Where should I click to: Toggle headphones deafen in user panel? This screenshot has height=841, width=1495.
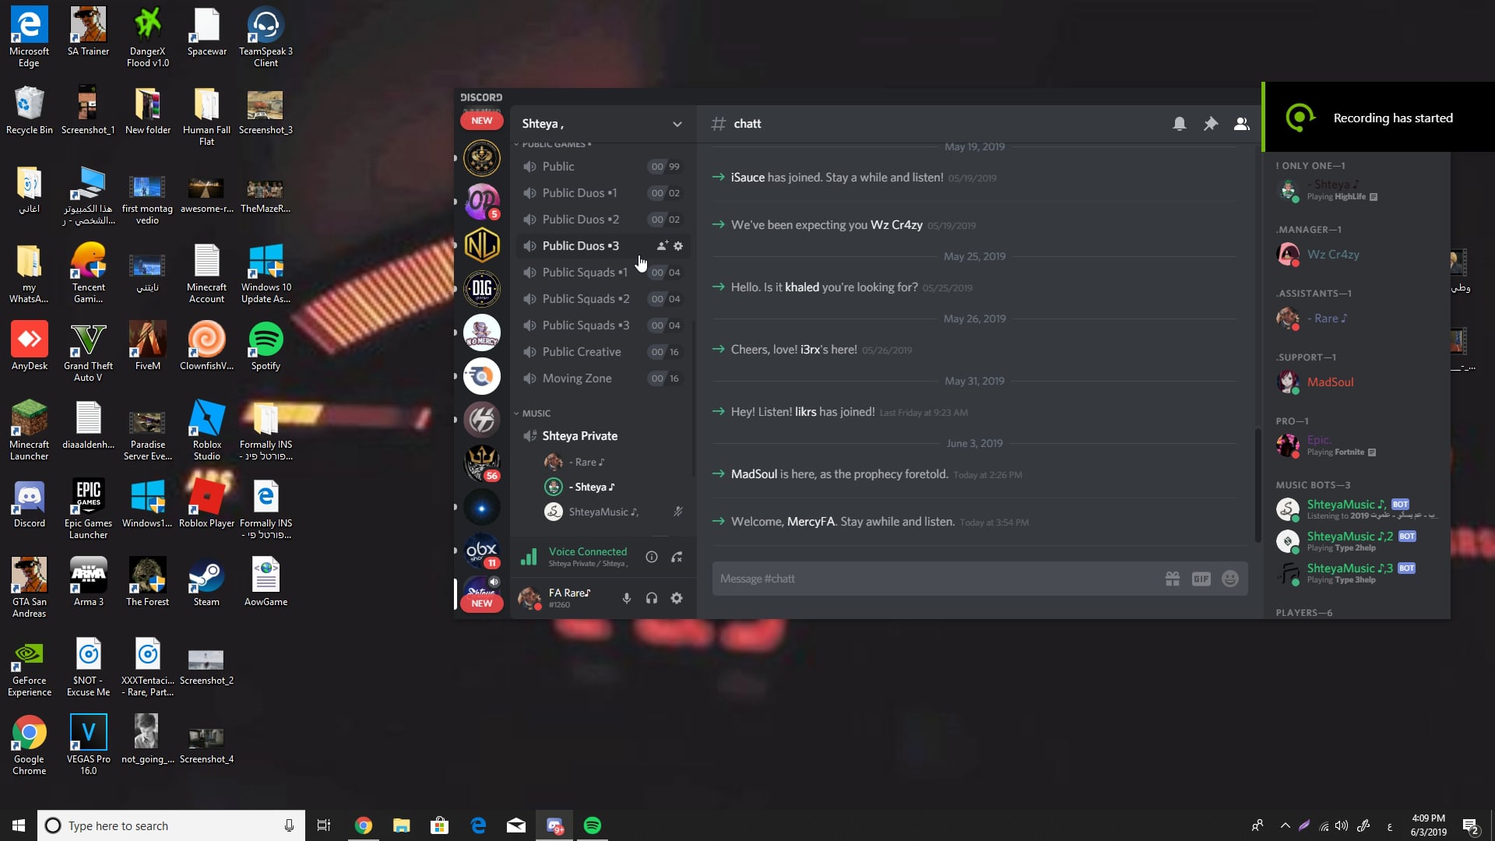click(652, 598)
